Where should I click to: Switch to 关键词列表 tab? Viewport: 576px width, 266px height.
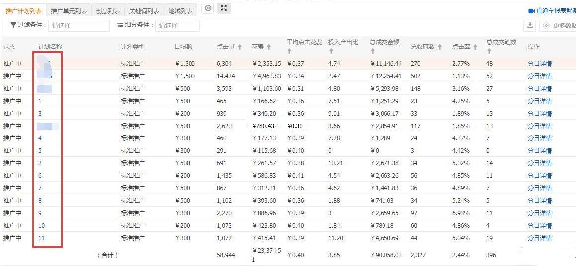(144, 11)
